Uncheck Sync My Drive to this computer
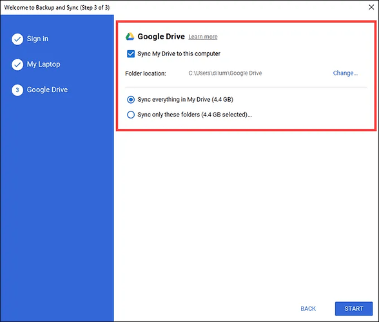Viewport: 379px width, 322px height. (131, 53)
